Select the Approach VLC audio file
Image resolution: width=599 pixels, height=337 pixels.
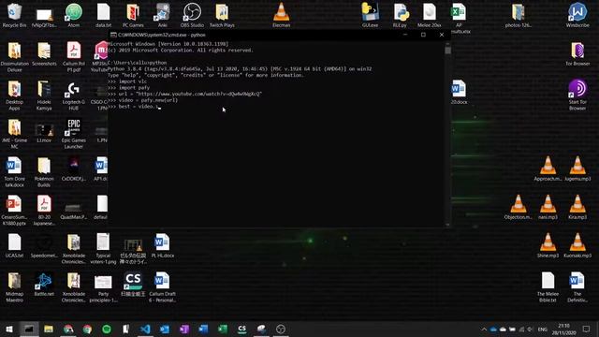(x=548, y=168)
